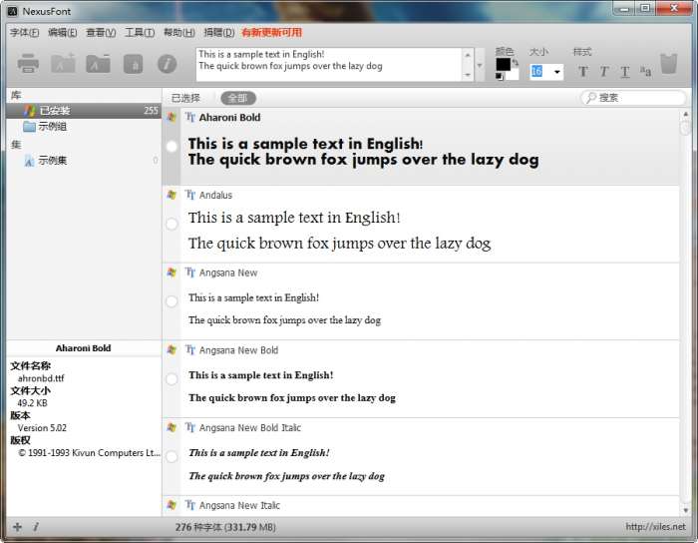Open the xiles.net link in status bar
The height and width of the screenshot is (543, 698).
(655, 527)
